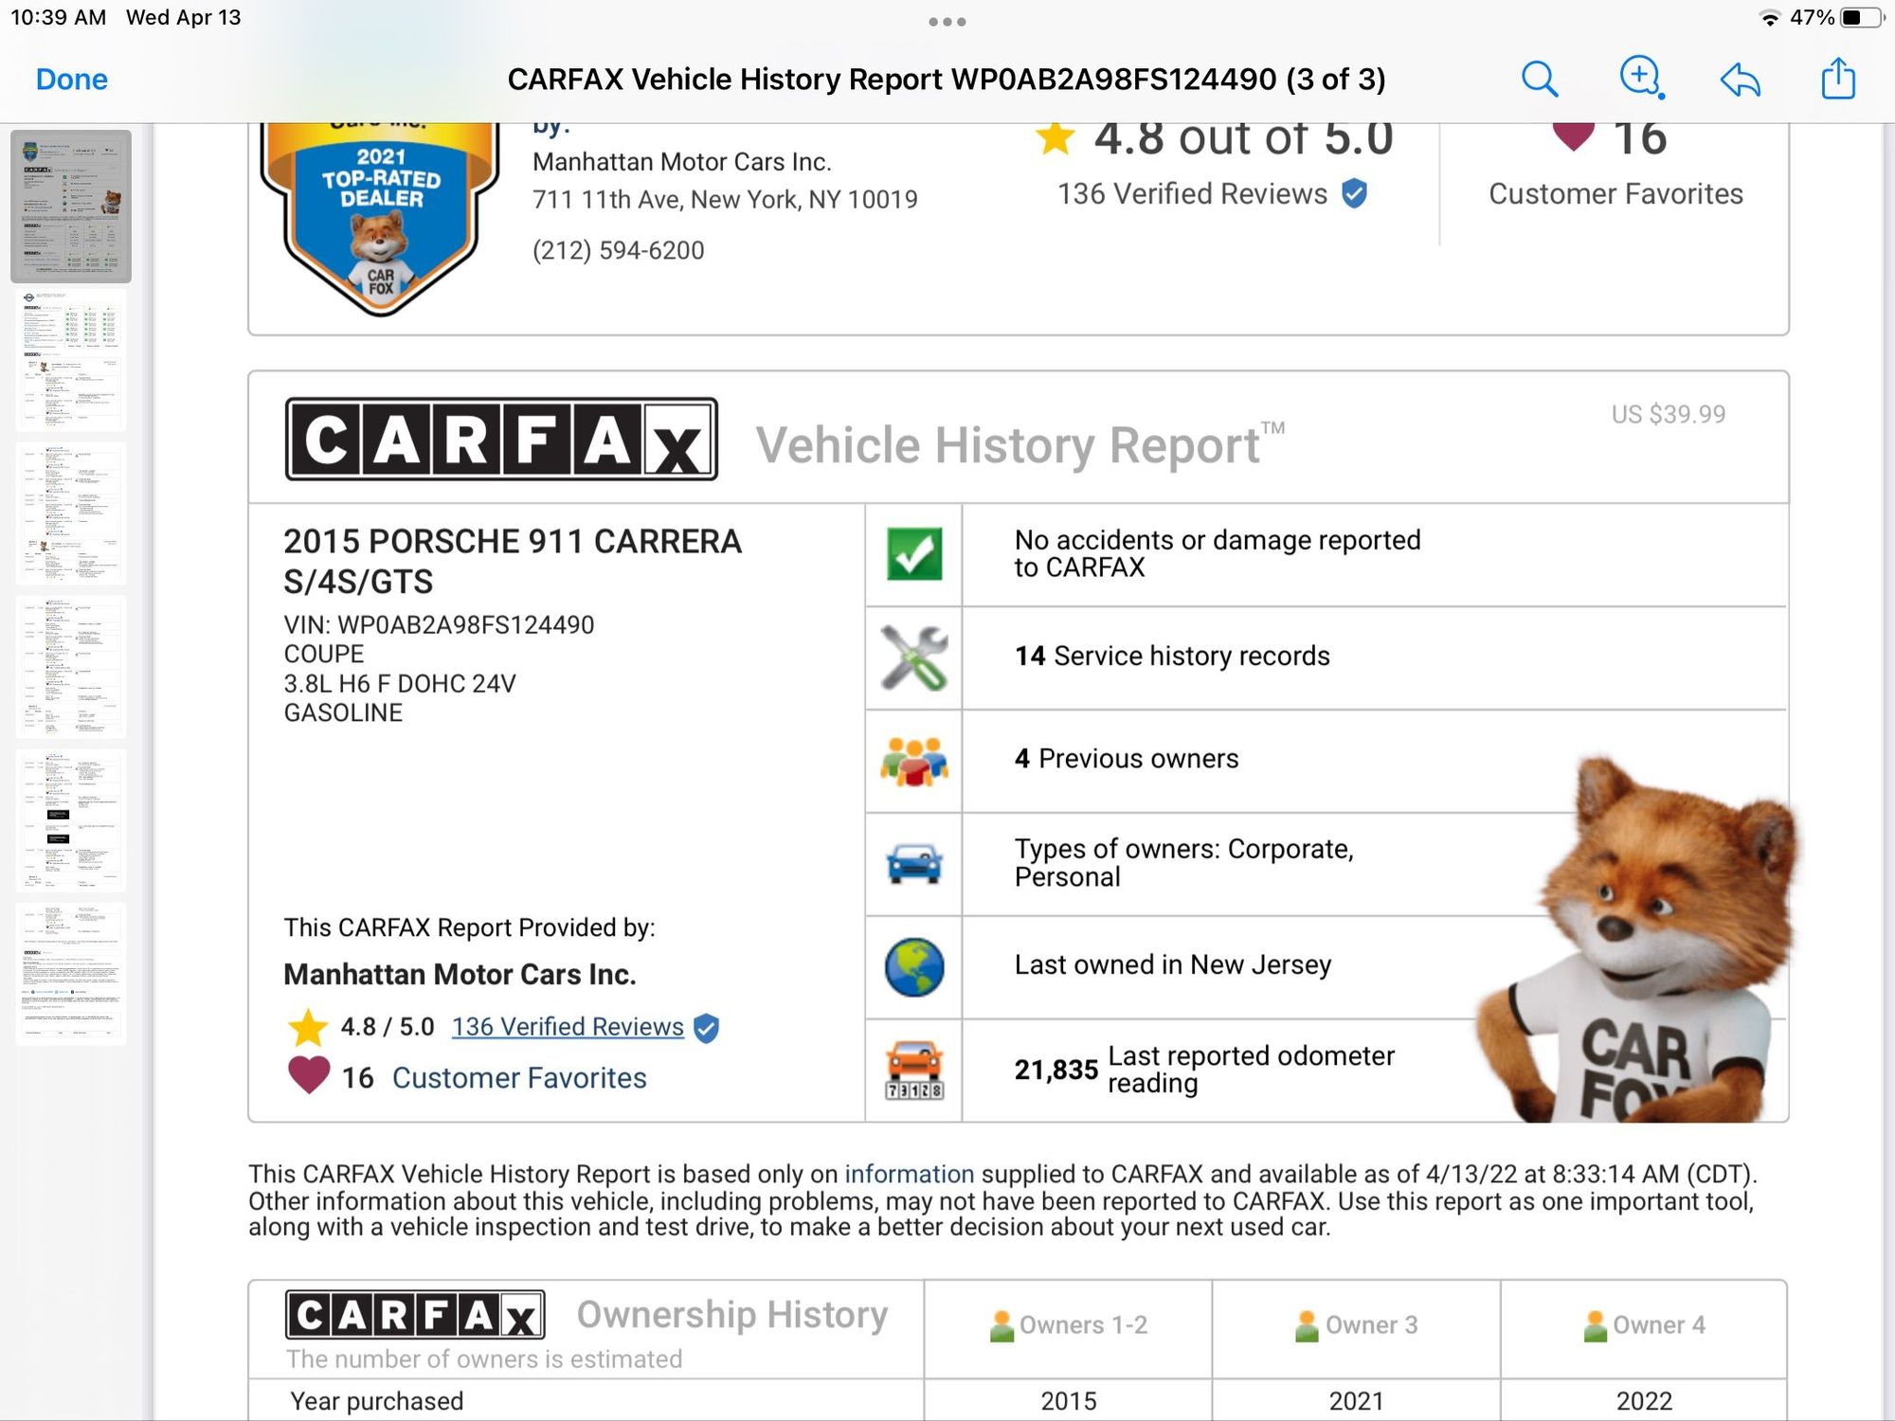Click the Owner 4 column header

(x=1645, y=1325)
